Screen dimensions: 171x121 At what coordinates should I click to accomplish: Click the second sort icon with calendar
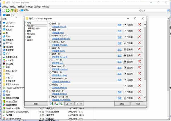56,104
